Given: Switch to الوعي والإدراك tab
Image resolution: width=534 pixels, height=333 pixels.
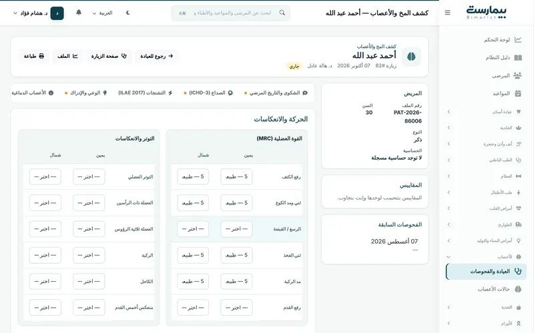Looking at the screenshot, I should (x=86, y=93).
